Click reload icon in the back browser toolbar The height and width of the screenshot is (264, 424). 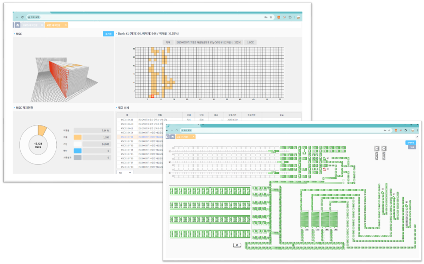22,17
